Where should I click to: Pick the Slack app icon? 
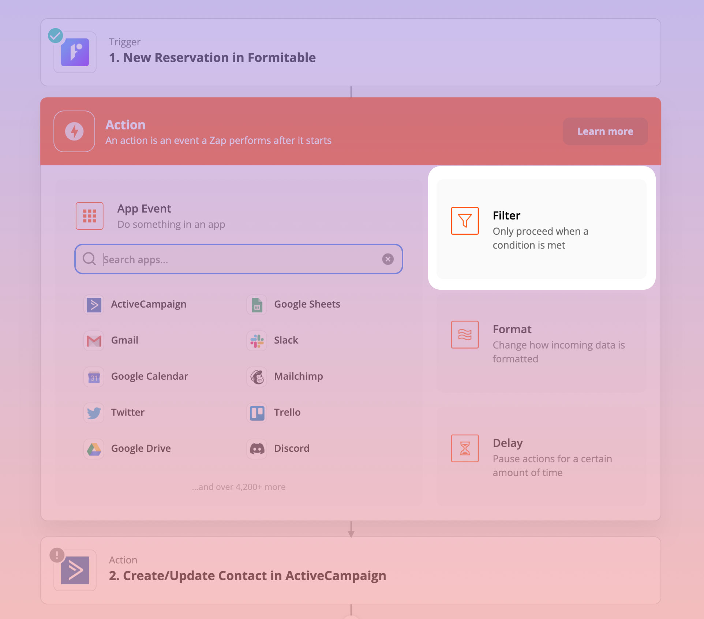pyautogui.click(x=257, y=341)
